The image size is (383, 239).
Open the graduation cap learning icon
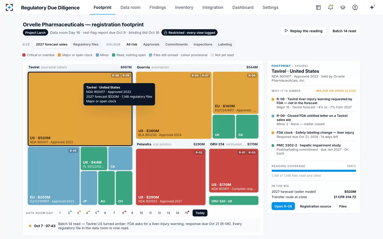tap(343, 7)
